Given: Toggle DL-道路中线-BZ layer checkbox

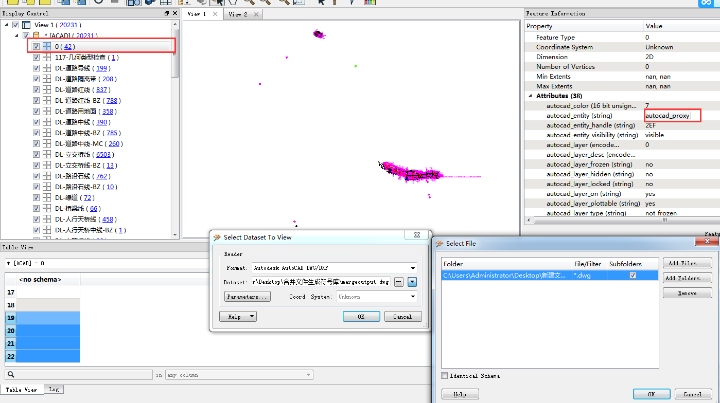Looking at the screenshot, I should point(36,133).
